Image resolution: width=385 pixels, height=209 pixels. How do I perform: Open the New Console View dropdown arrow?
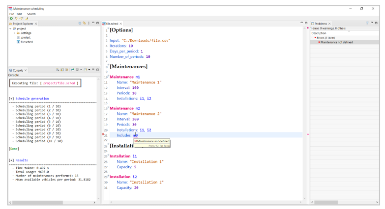[89, 70]
